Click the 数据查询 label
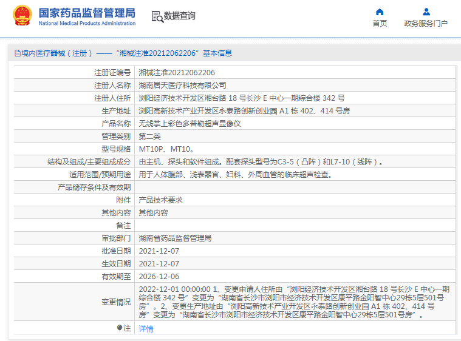The image size is (461, 341). pos(180,16)
